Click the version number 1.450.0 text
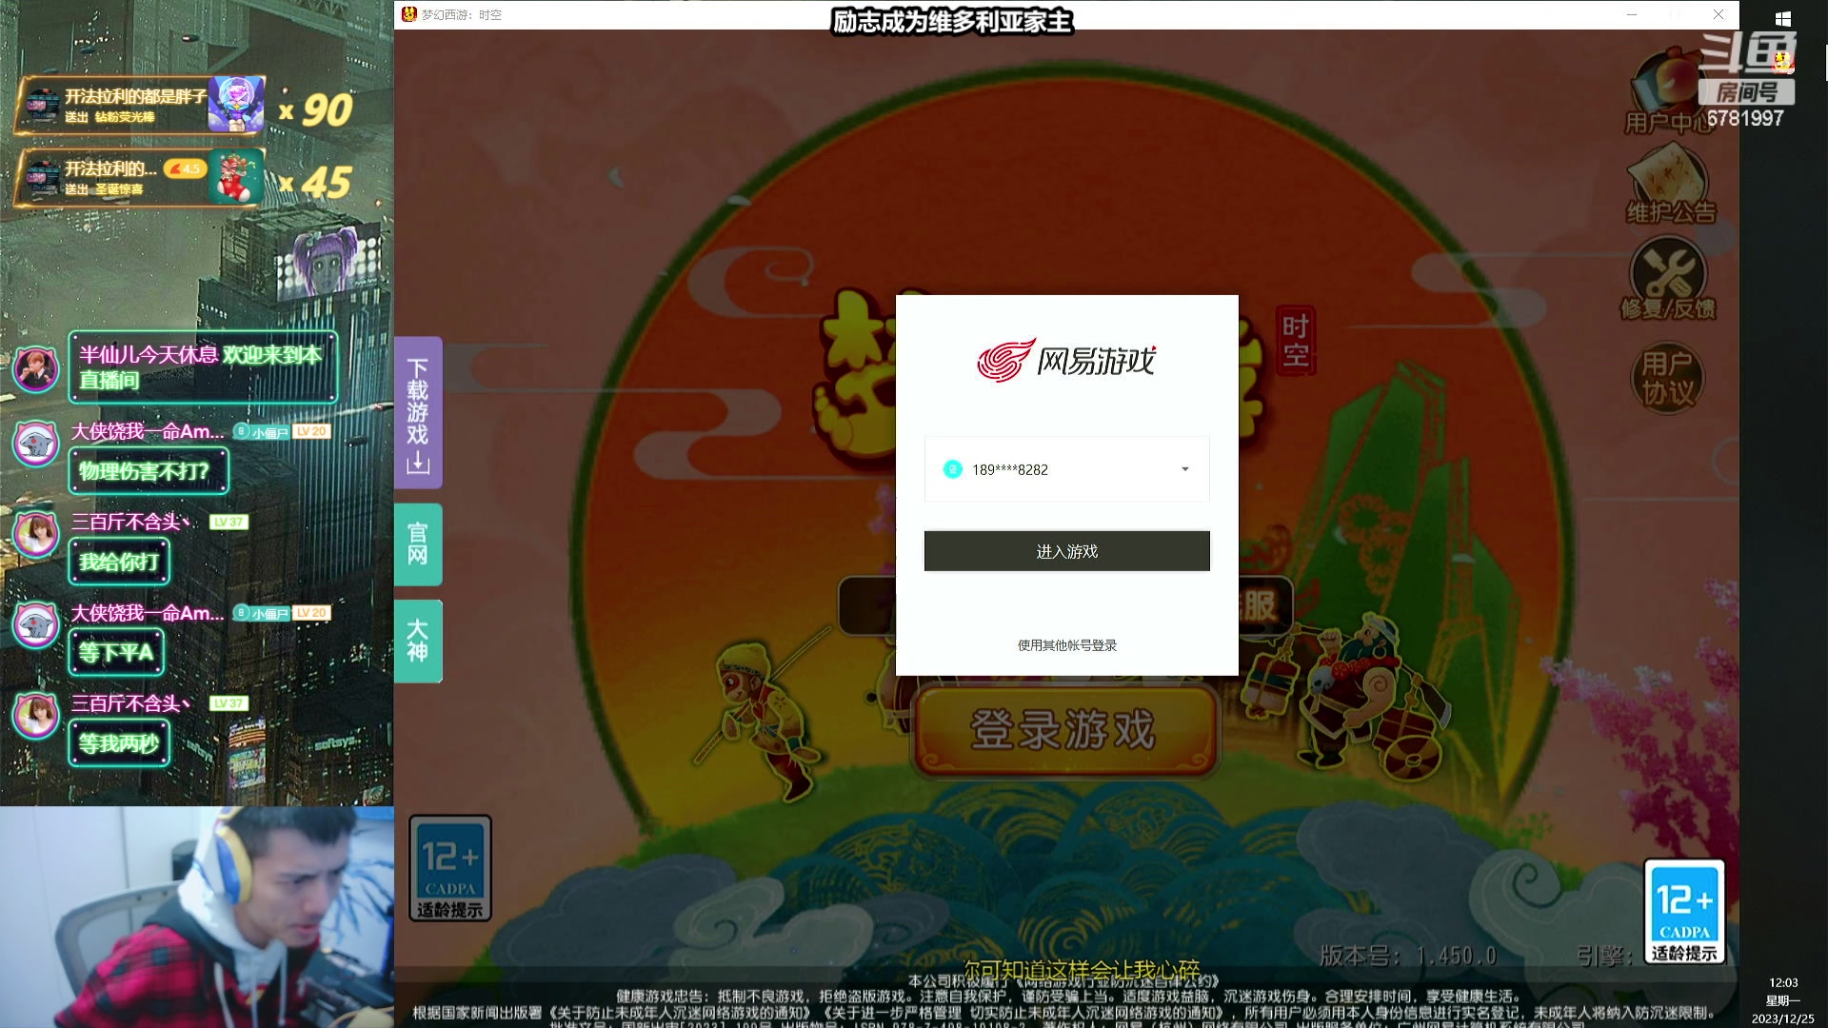The image size is (1828, 1028). (1456, 956)
